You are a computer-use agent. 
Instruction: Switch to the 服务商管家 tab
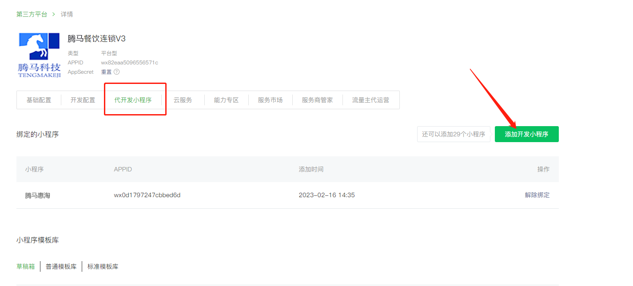pos(317,100)
